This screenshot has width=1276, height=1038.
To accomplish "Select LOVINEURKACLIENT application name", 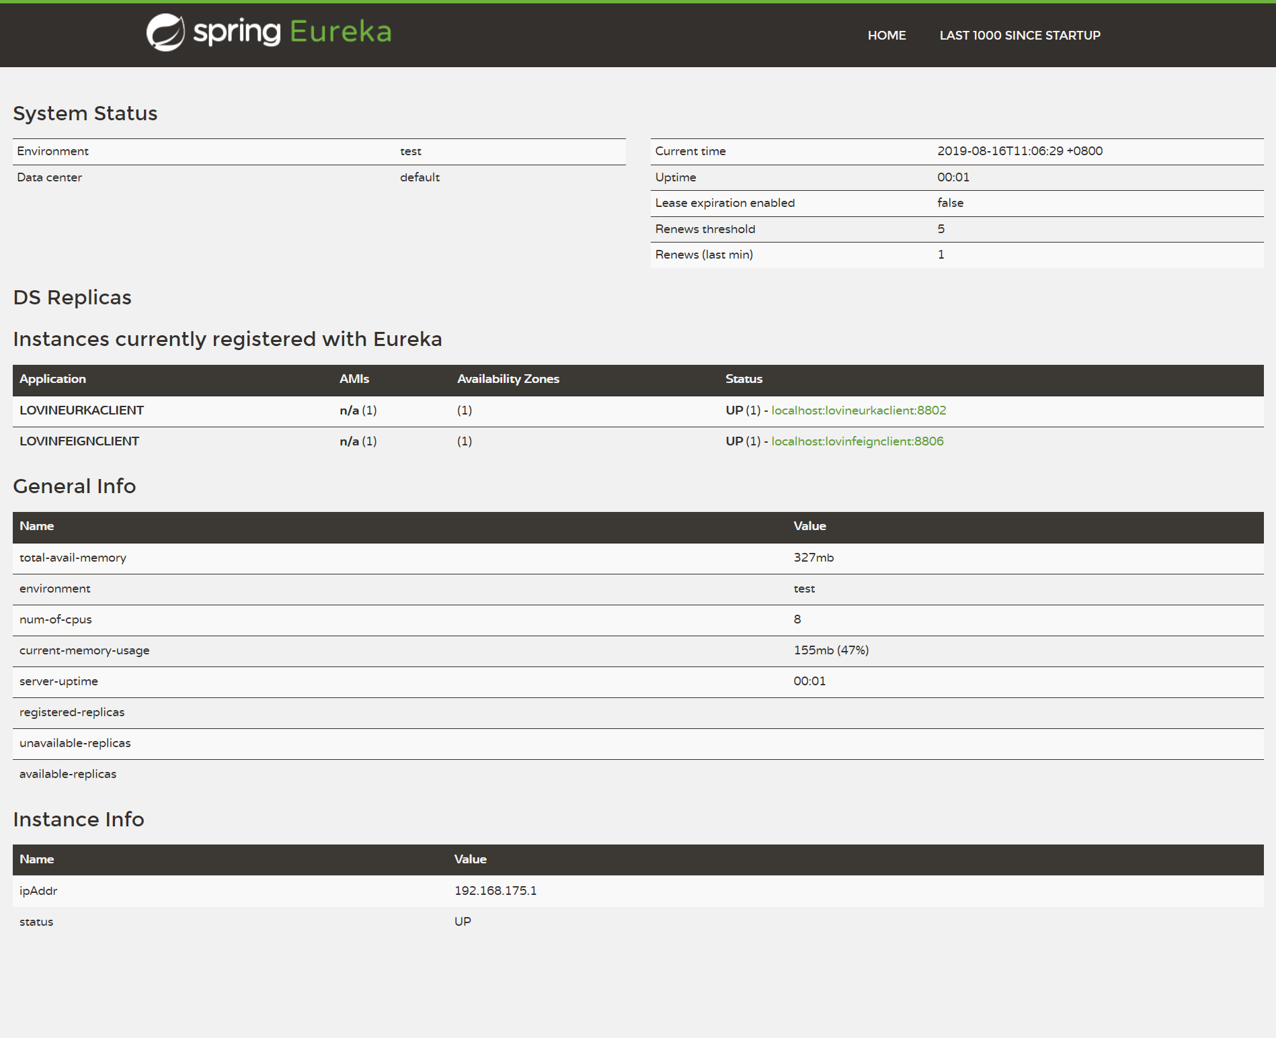I will tap(81, 410).
